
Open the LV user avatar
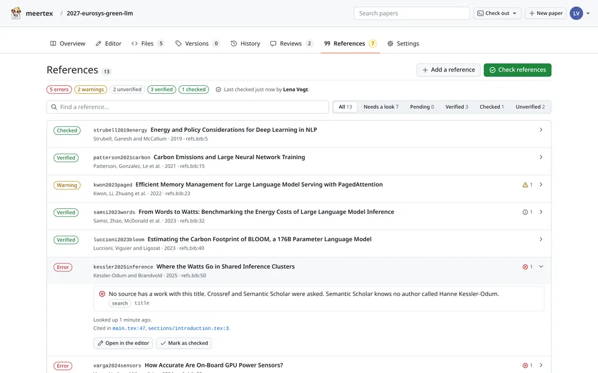pos(576,13)
